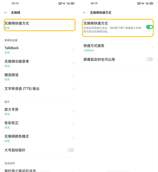Image resolution: width=158 pixels, height=172 pixels.
Task: Tap back arrow on 无障碍 screen
Action: tap(6, 13)
